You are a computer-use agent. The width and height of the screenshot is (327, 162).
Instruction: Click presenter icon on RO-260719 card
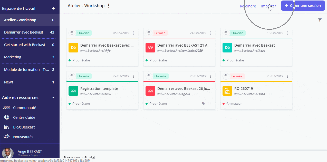point(226,76)
